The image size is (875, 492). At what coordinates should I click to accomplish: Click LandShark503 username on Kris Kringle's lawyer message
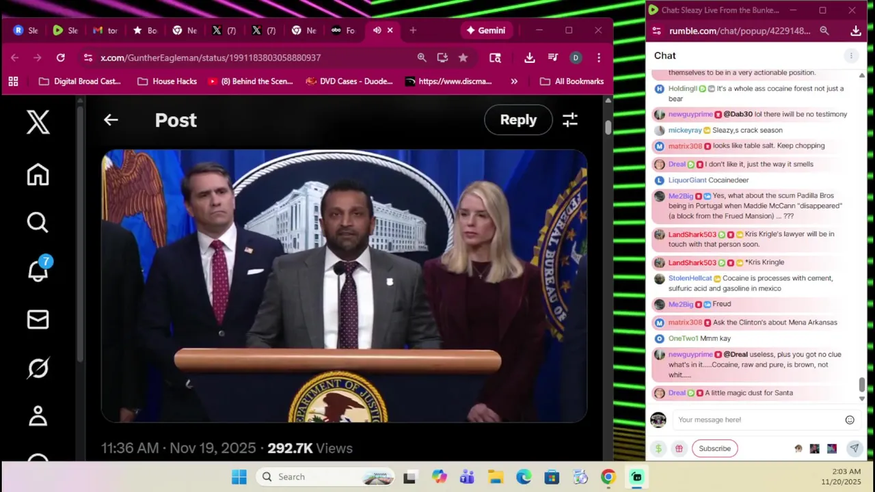click(692, 234)
